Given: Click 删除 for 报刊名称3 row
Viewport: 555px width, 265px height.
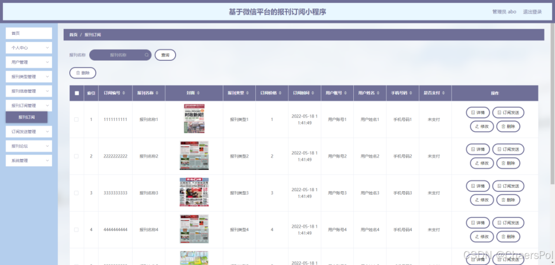Looking at the screenshot, I should (x=508, y=200).
